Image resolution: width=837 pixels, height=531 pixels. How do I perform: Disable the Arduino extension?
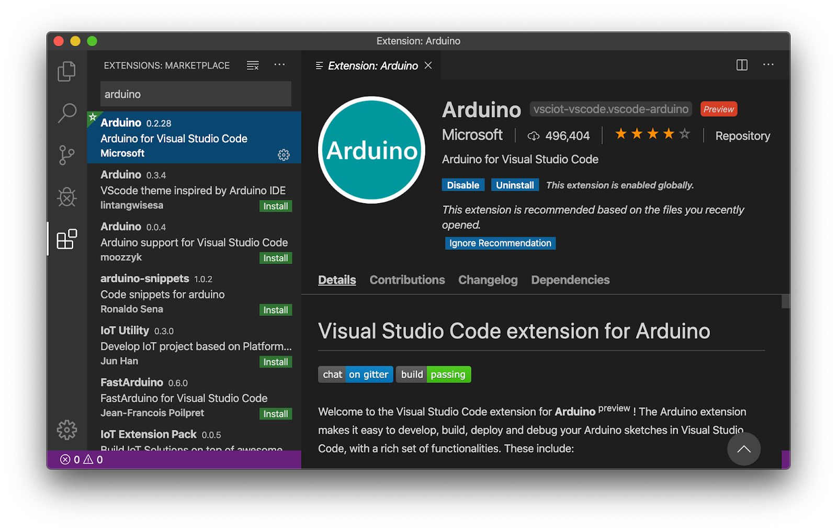click(463, 185)
